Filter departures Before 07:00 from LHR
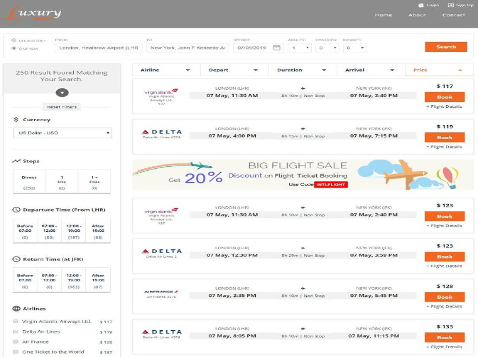478x357 pixels. 25,231
